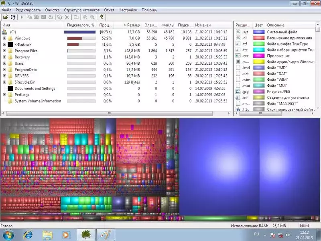Open Windows Media Player from taskbar
Screen dimensions: 321x241
pyautogui.click(x=66, y=235)
